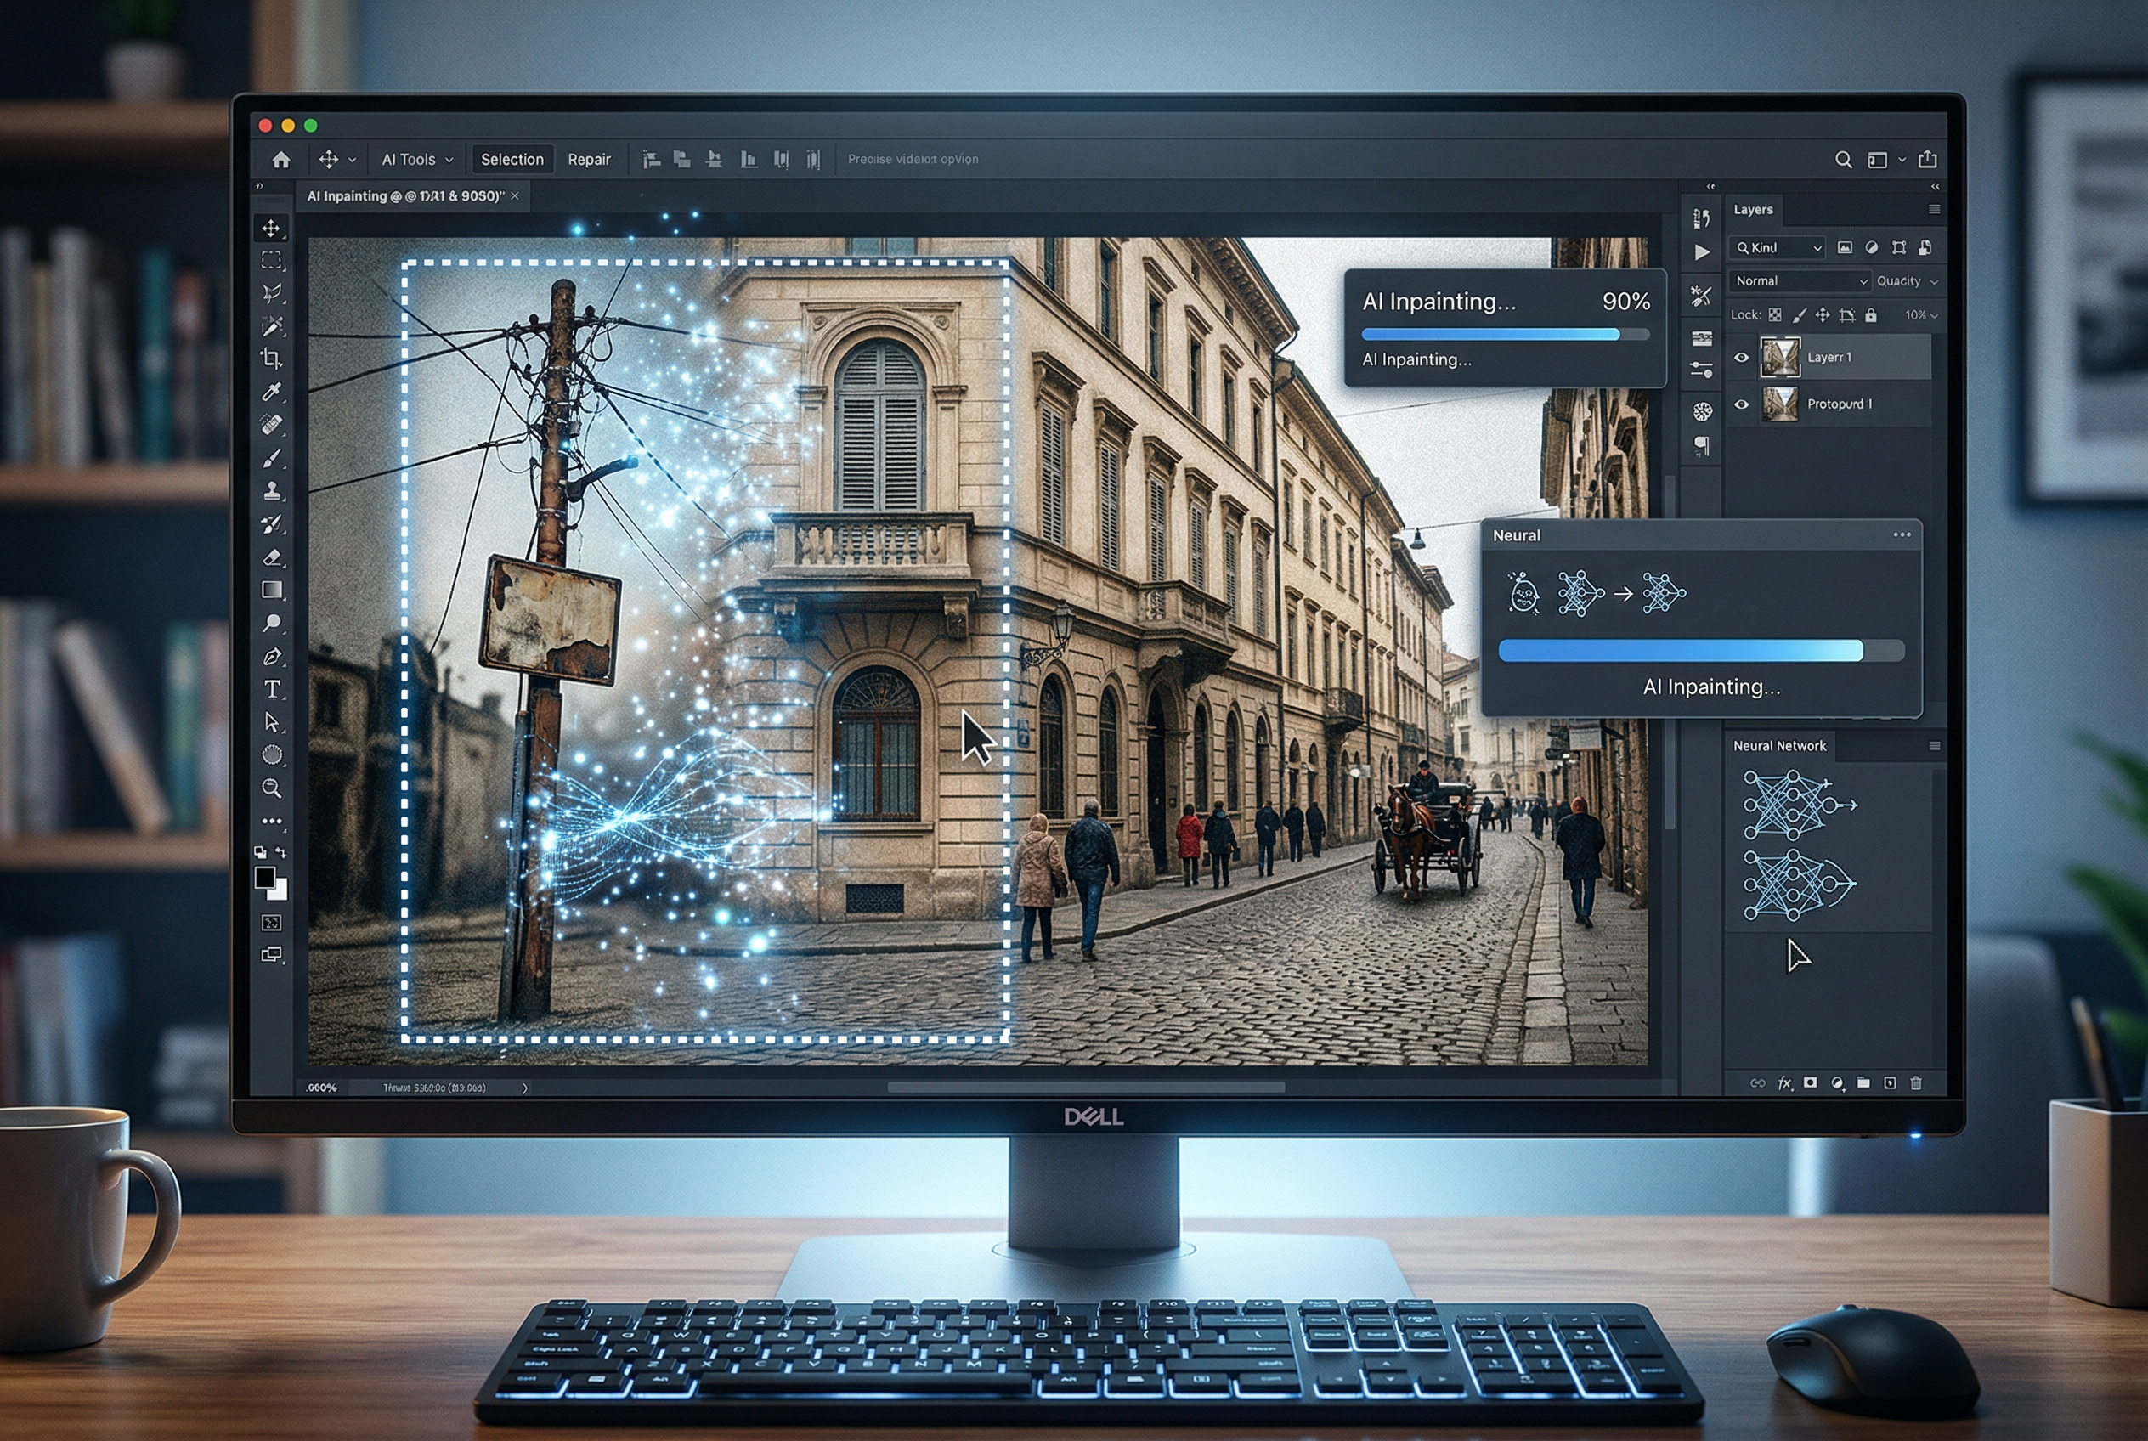This screenshot has height=1441, width=2148.
Task: Enable the position lock on layers
Action: 1823,315
